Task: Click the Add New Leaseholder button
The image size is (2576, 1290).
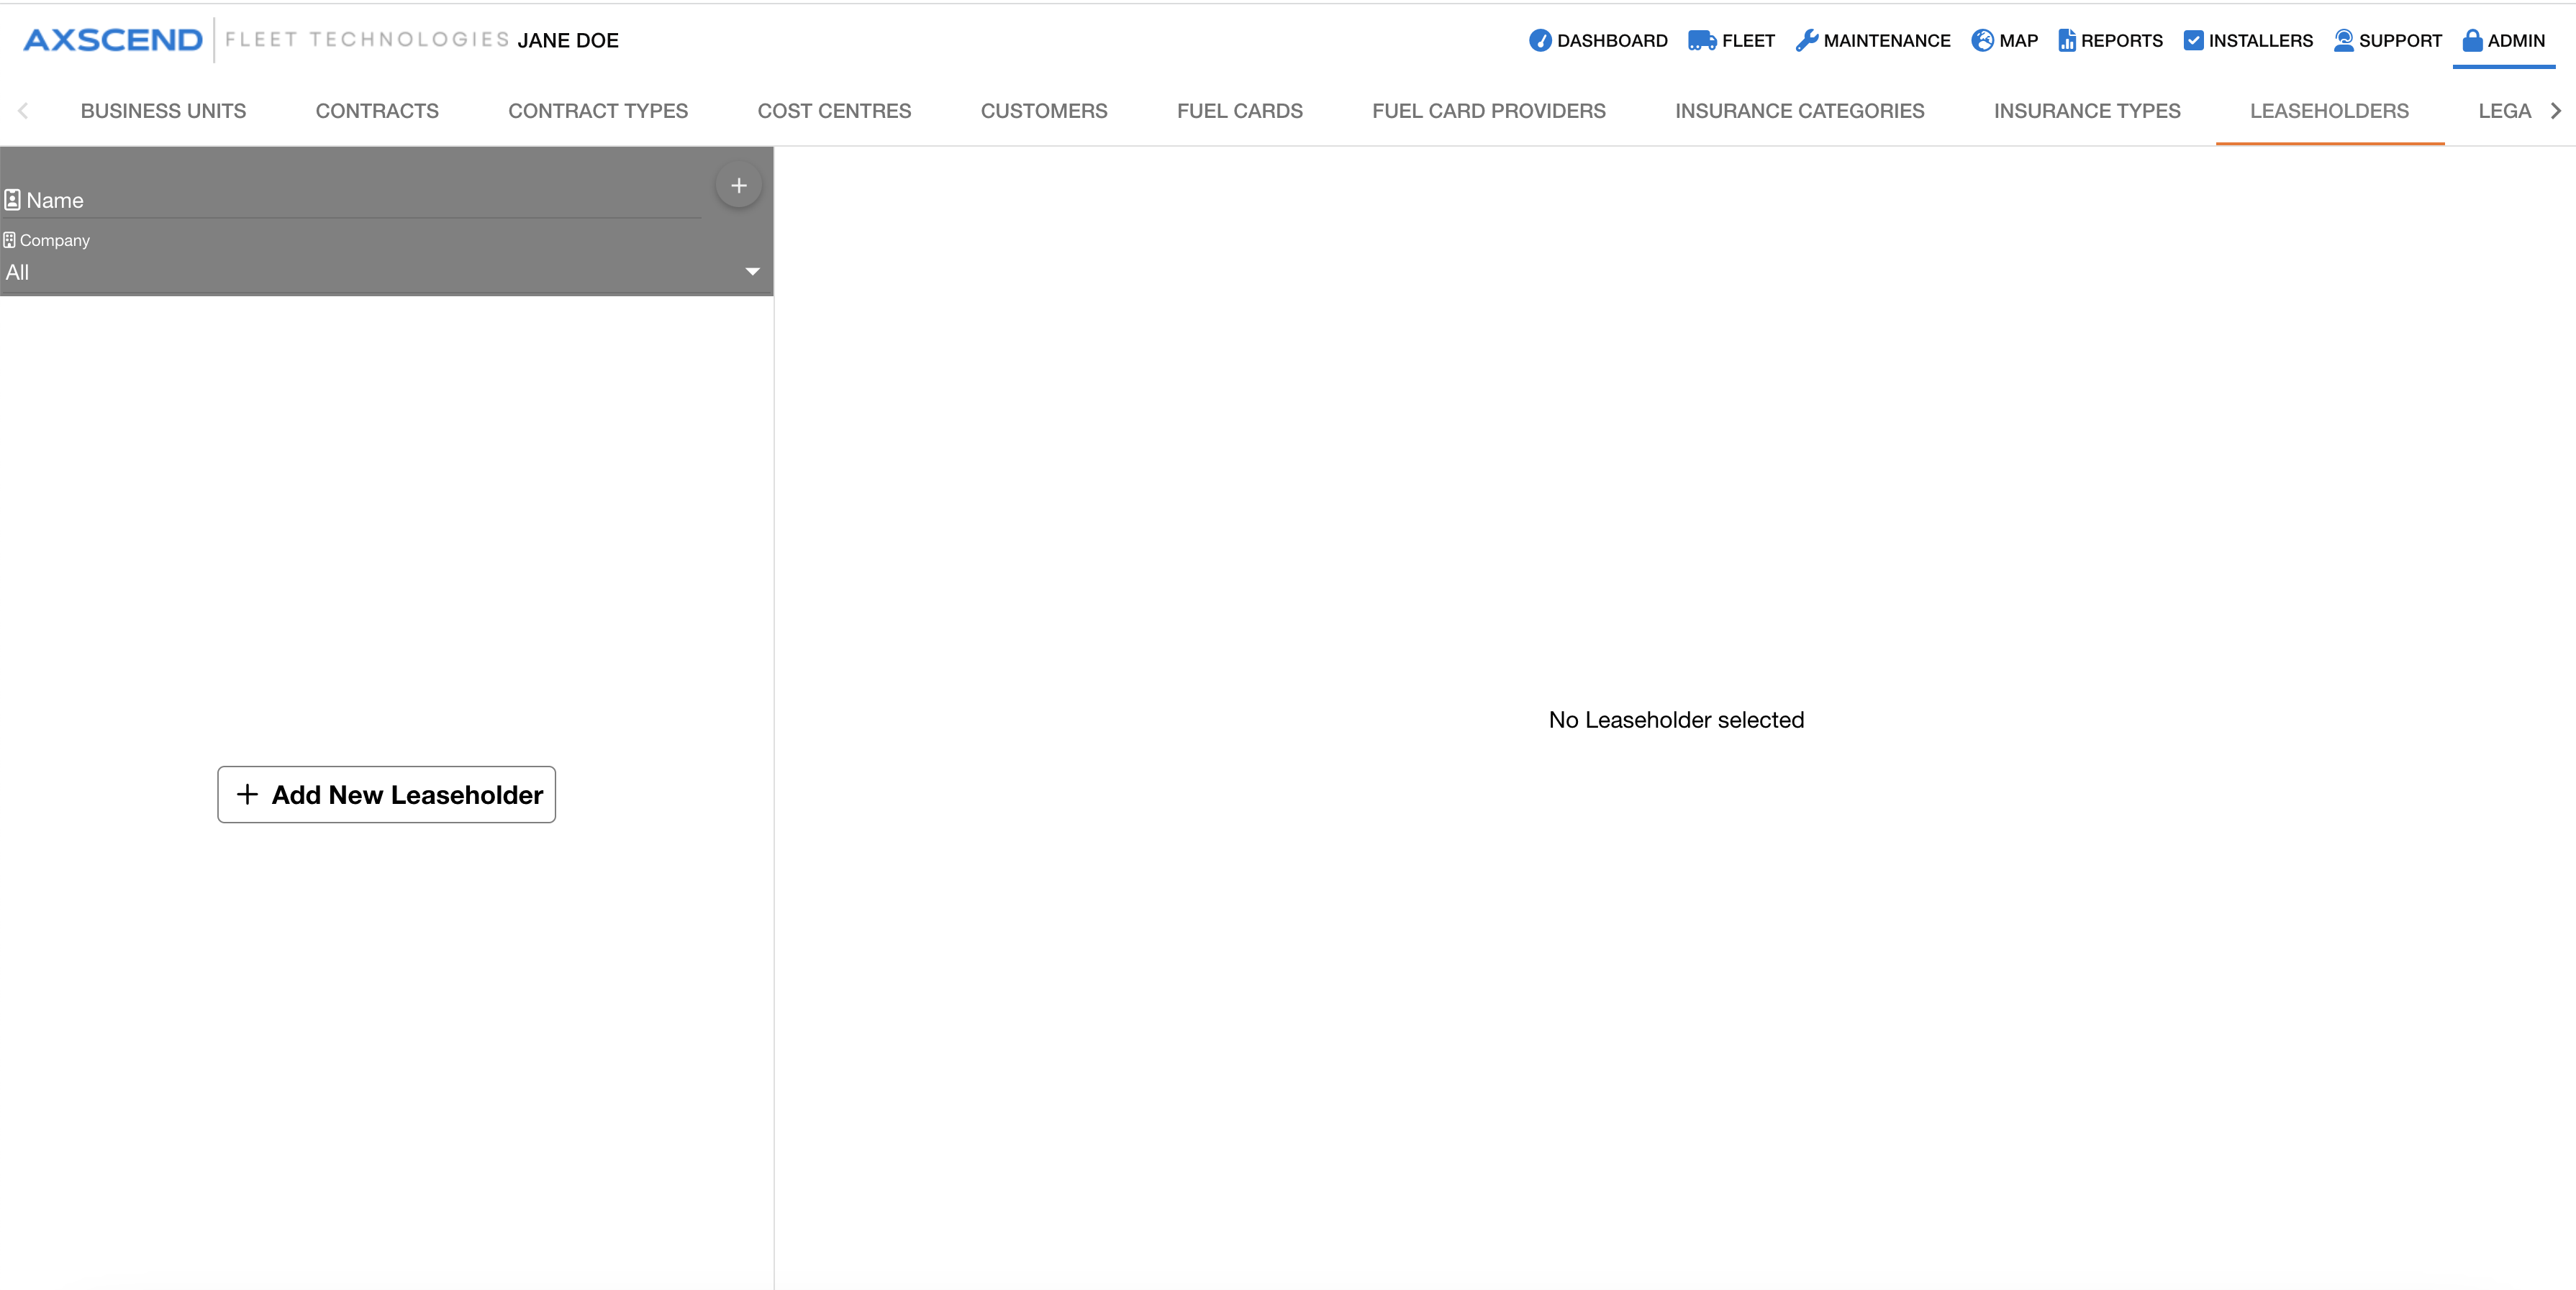Action: pyautogui.click(x=386, y=795)
